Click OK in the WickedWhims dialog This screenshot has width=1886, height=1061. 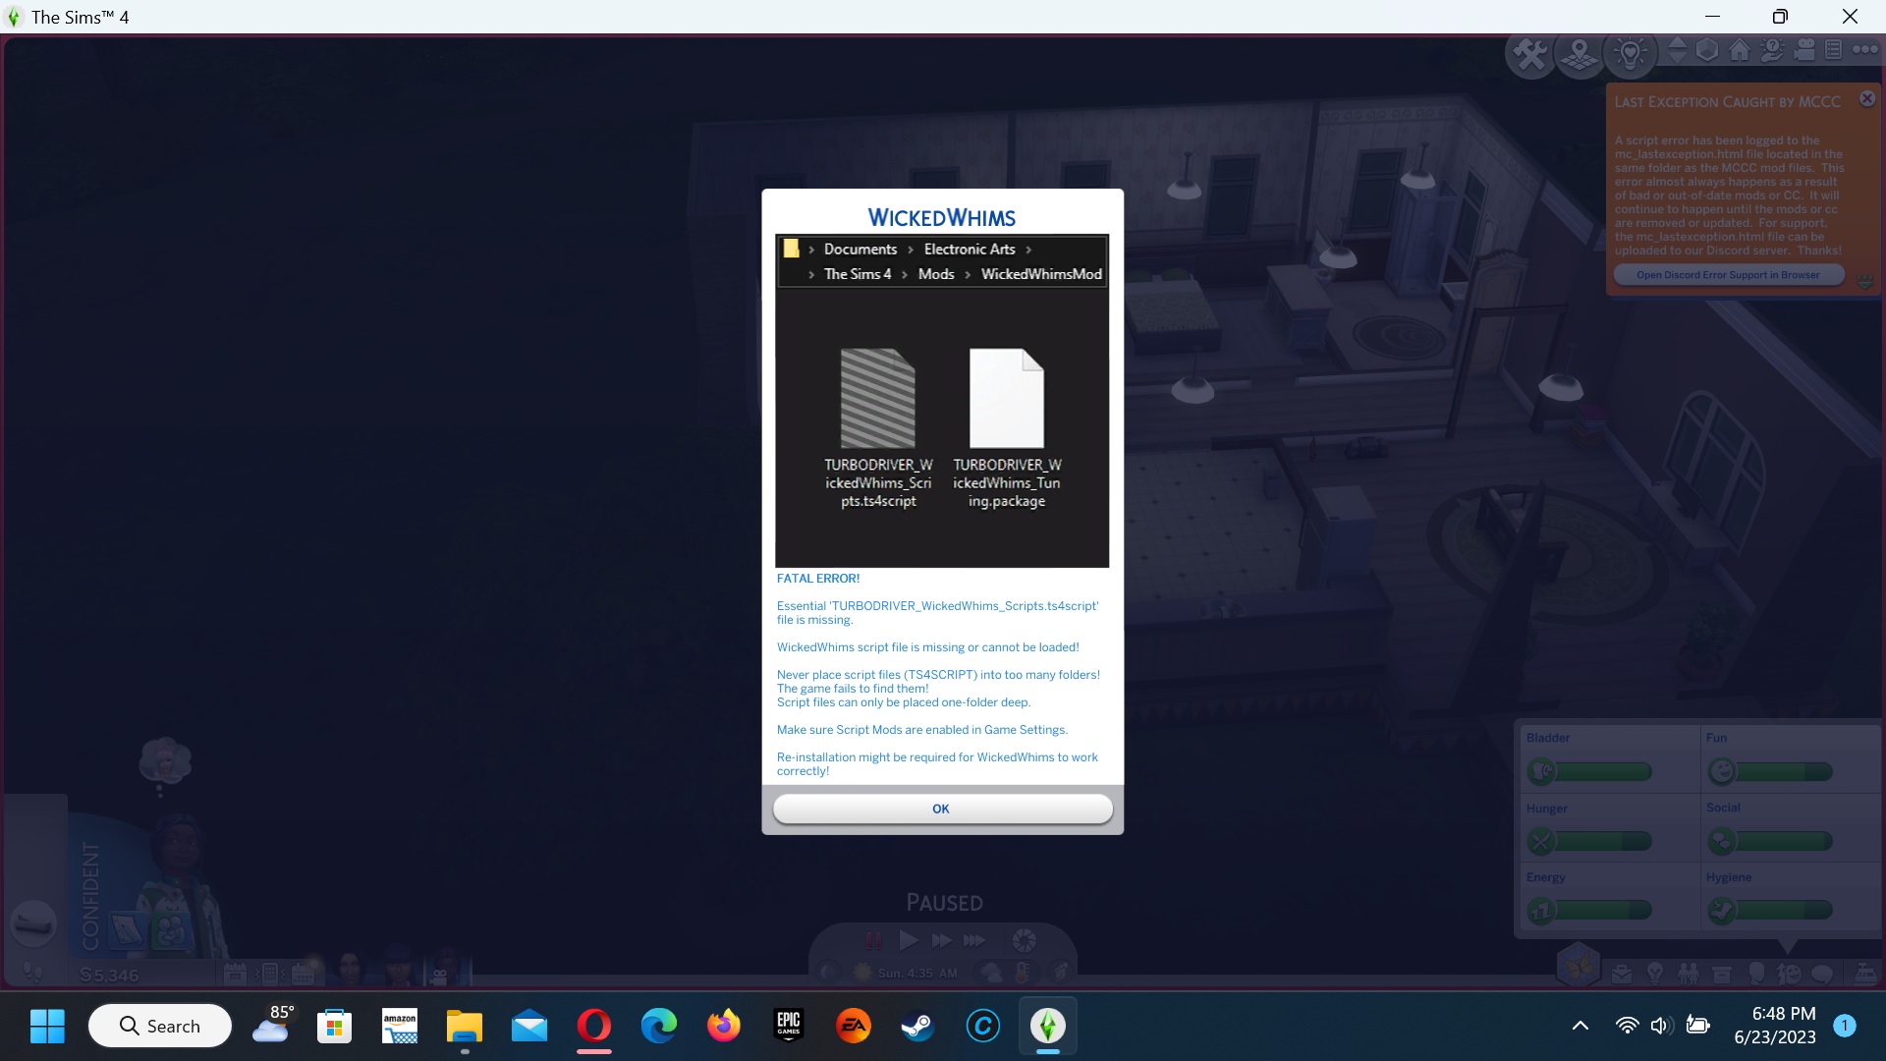(x=942, y=809)
